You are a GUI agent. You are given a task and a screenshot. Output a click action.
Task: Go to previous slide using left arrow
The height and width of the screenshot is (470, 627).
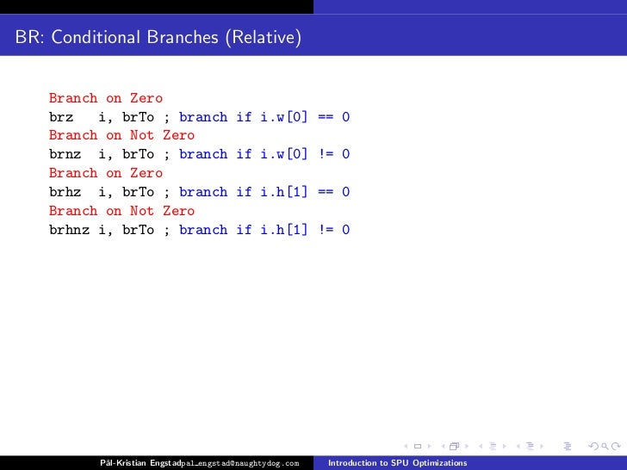tap(406, 446)
